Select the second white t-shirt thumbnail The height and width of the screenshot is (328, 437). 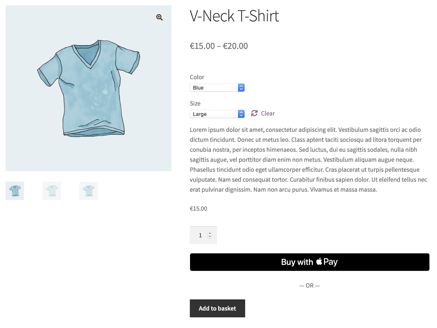coord(52,191)
